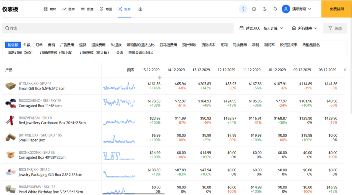The width and height of the screenshot is (352, 195).
Task: Select the 可销售的退货占比 metric
Action: point(140,45)
